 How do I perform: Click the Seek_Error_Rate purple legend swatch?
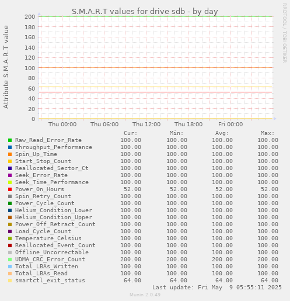[10, 175]
